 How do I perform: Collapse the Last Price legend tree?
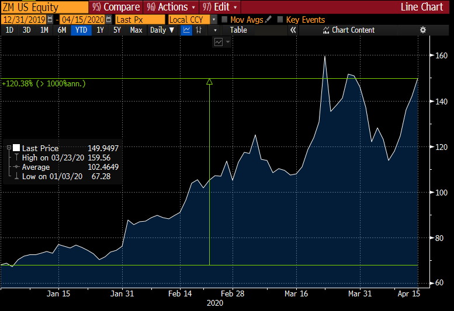coord(9,149)
